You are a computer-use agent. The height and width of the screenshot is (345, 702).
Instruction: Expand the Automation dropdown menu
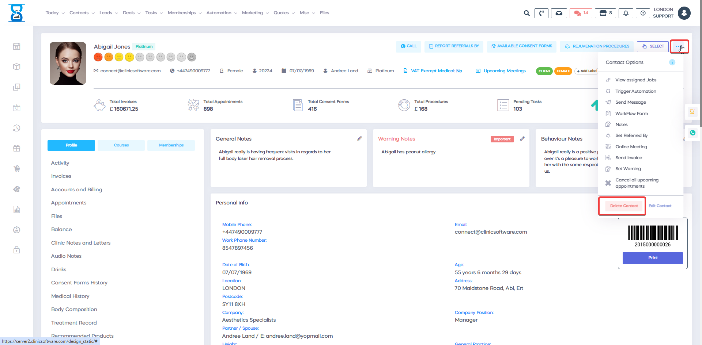point(222,13)
